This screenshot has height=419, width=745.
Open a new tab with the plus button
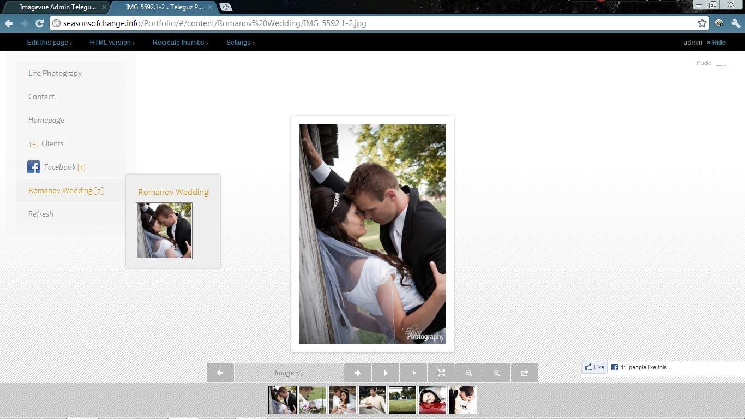click(x=226, y=7)
